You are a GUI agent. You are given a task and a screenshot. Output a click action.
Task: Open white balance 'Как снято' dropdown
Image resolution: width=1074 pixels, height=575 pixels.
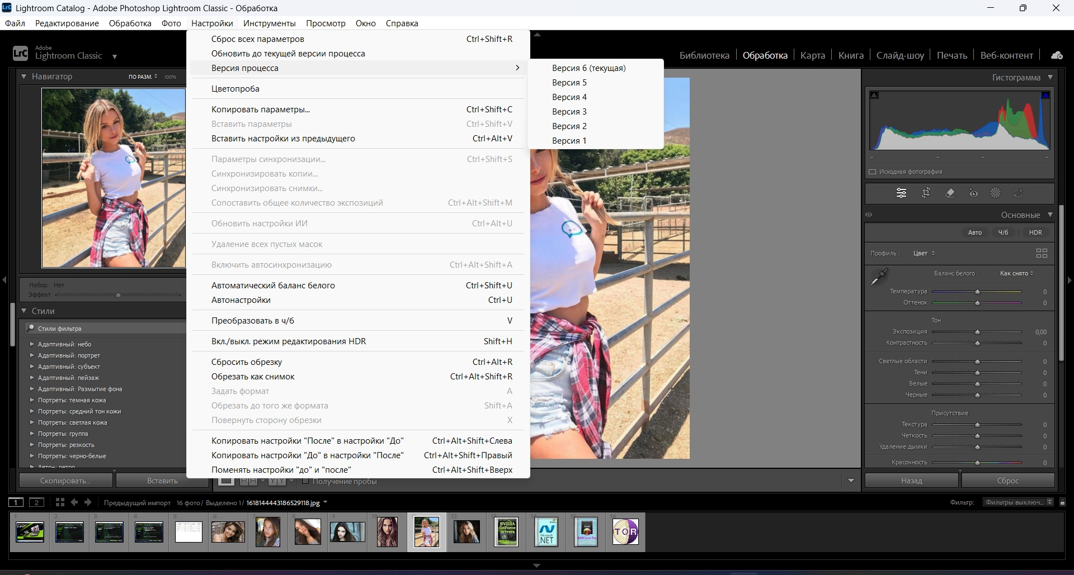point(1017,273)
